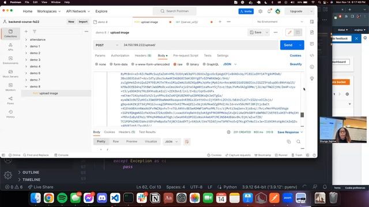Click the user avatar icon

click(278, 11)
